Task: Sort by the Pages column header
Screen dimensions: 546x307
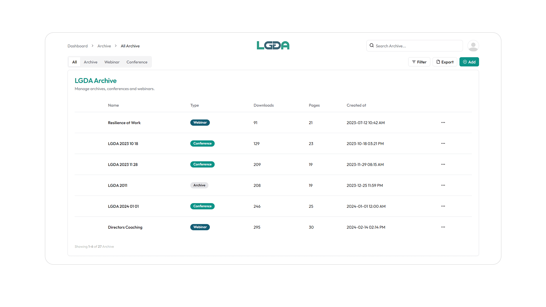Action: pyautogui.click(x=314, y=105)
